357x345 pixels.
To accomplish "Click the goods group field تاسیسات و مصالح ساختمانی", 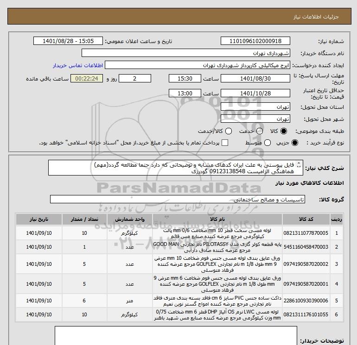I will (178, 200).
